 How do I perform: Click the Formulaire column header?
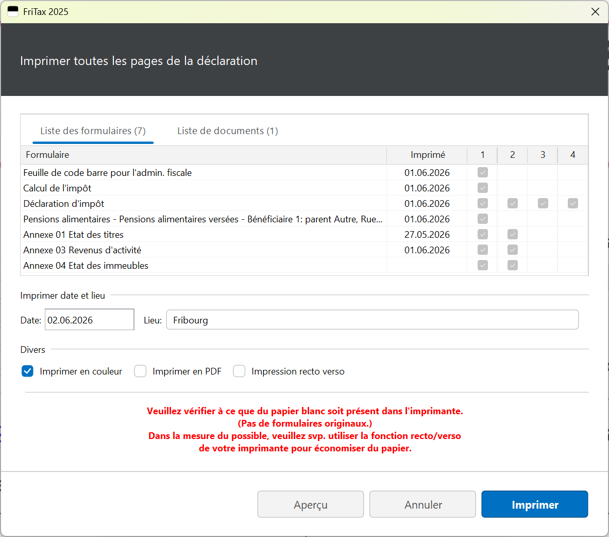[204, 155]
